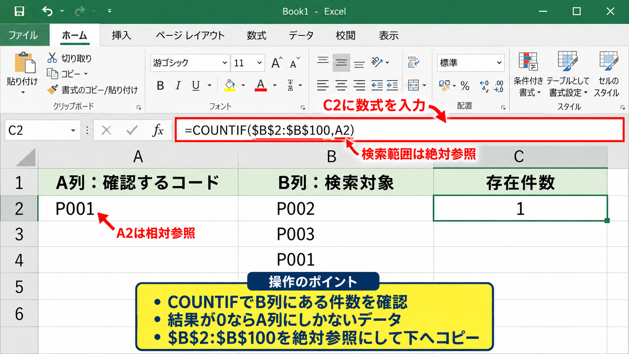Viewport: 629px width, 354px height.
Task: Click the Increase Indent icon
Action: click(x=392, y=85)
